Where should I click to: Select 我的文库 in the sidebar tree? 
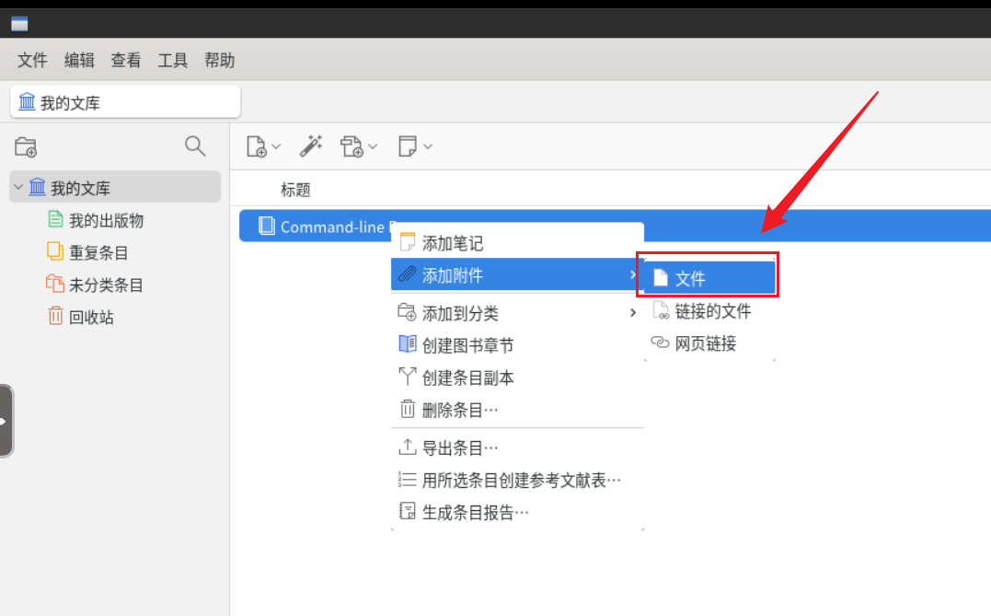point(115,187)
